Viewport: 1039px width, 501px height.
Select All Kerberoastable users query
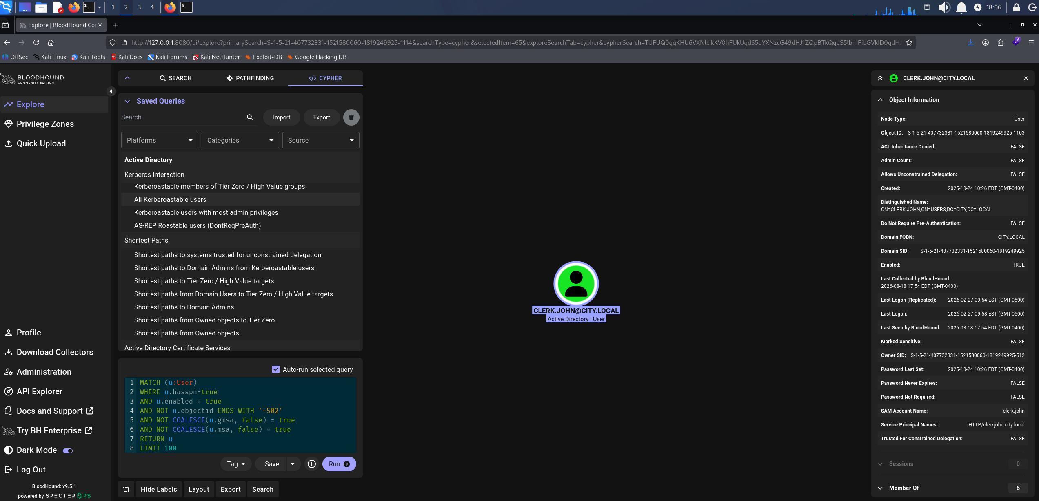click(240, 199)
